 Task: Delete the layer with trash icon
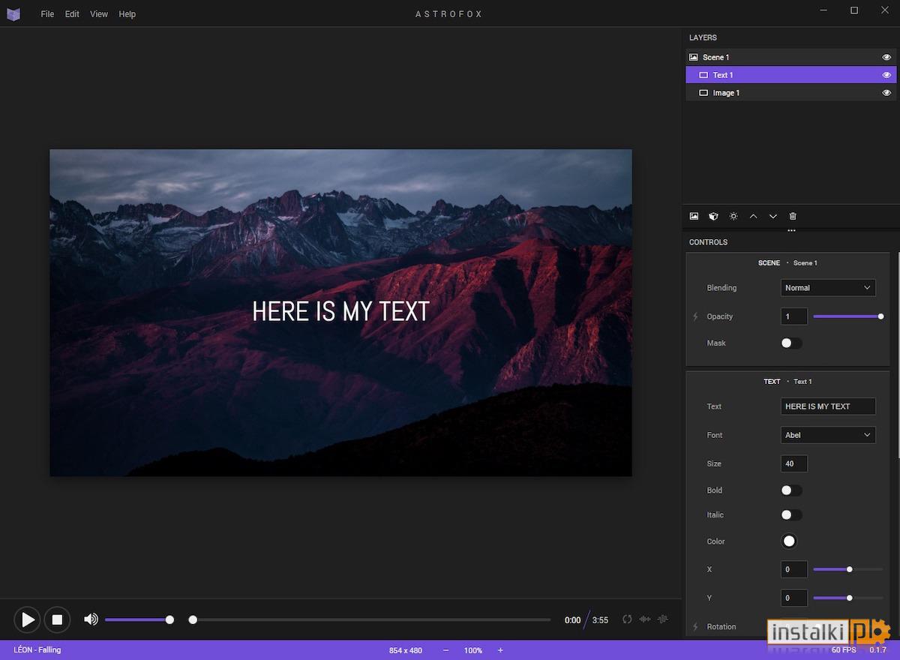(x=793, y=216)
